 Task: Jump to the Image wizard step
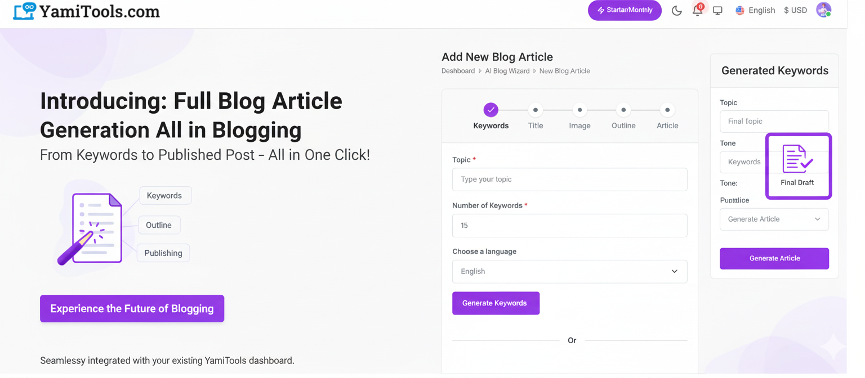coord(579,110)
